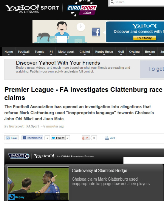
Task: Replay the Stamford Bridge video
Action: 16,197
